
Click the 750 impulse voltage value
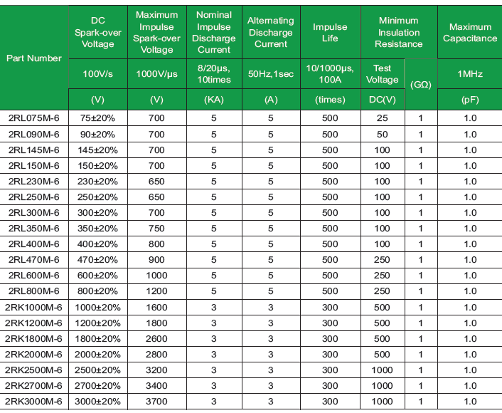click(156, 229)
